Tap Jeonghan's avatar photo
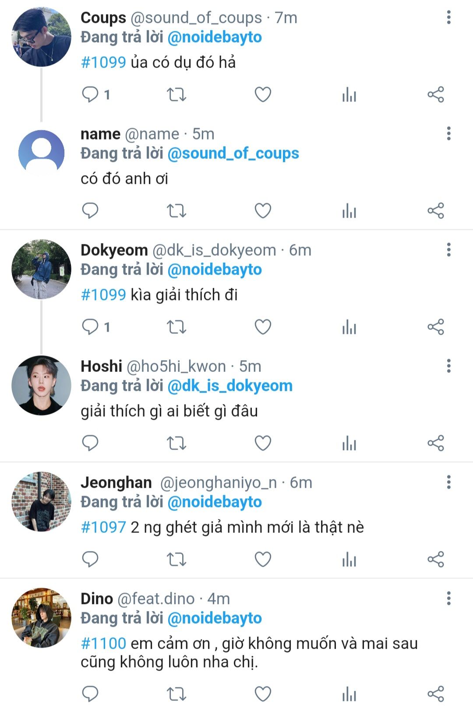This screenshot has height=708, width=473. 41,501
